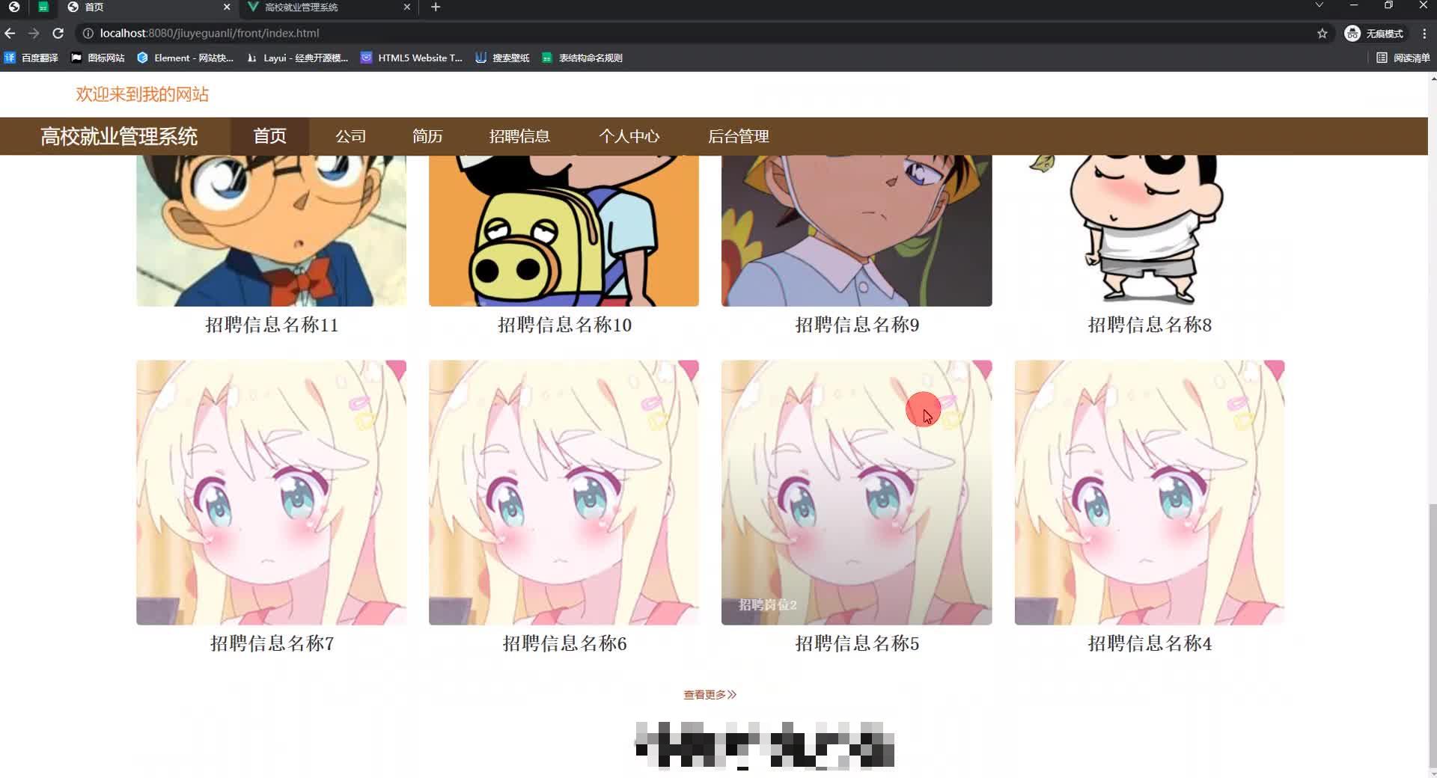The image size is (1437, 778).
Task: Open 简历 in the navigation bar
Action: (427, 136)
